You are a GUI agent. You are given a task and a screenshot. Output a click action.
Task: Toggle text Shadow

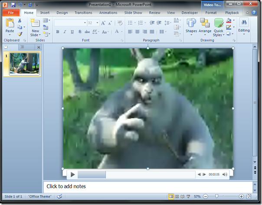[80, 32]
